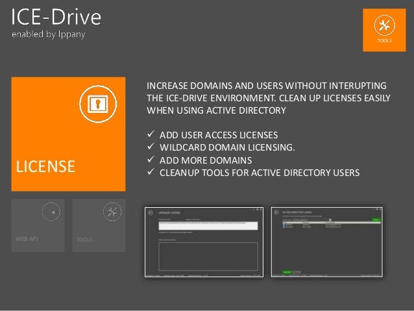414x311 pixels.
Task: Click the green button at the top of the Active Directory screenshot
Action: click(376, 219)
